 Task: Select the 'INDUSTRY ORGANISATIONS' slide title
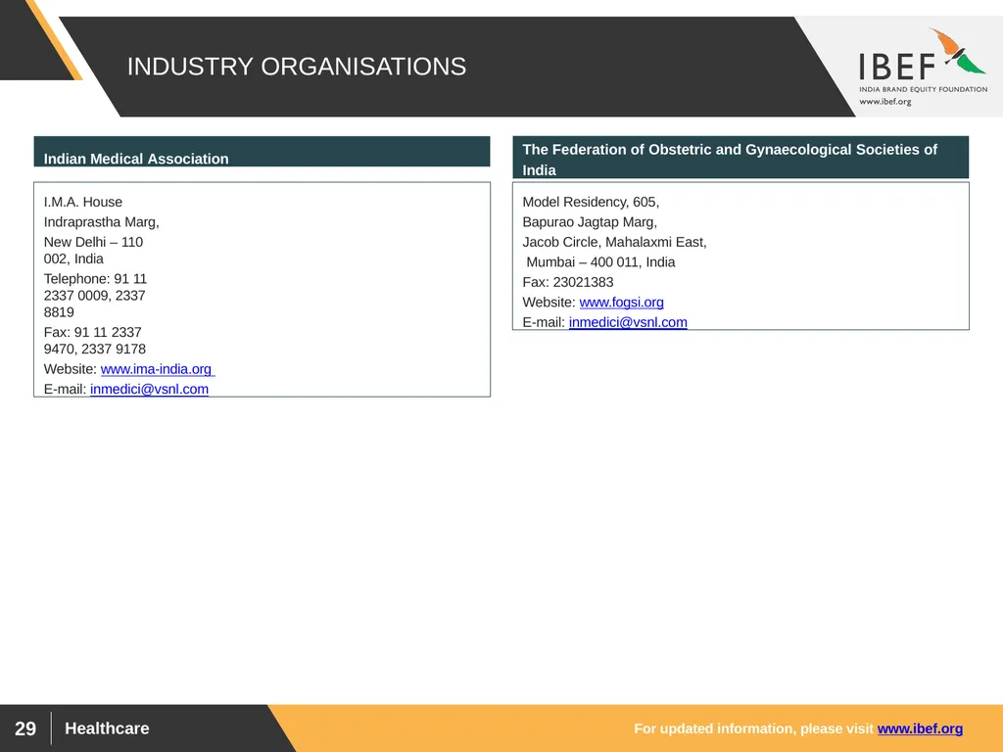pos(296,67)
